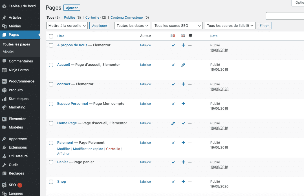
Task: Open WooCommerce from the sidebar icon
Action: click(x=4, y=81)
